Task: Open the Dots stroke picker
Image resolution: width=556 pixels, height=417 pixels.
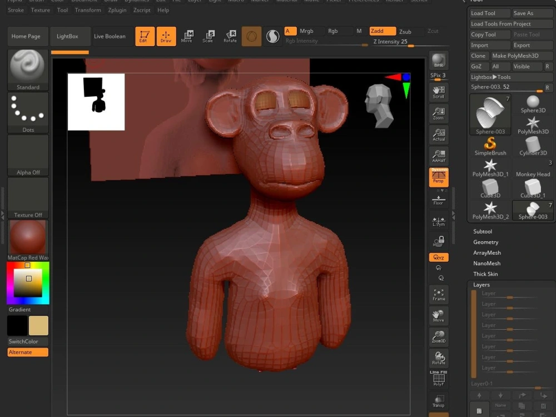Action: coord(28,112)
